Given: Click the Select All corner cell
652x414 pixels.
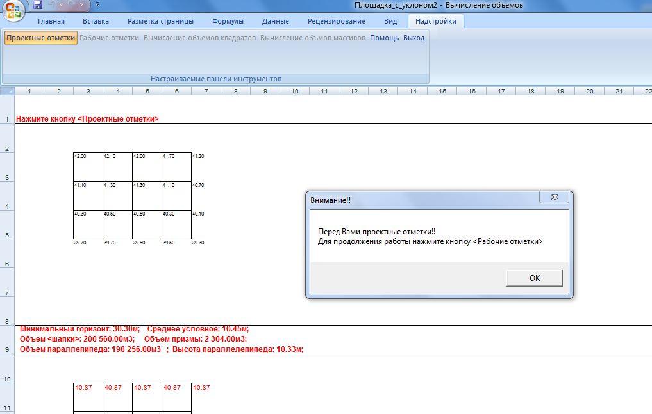Looking at the screenshot, I should 7,91.
